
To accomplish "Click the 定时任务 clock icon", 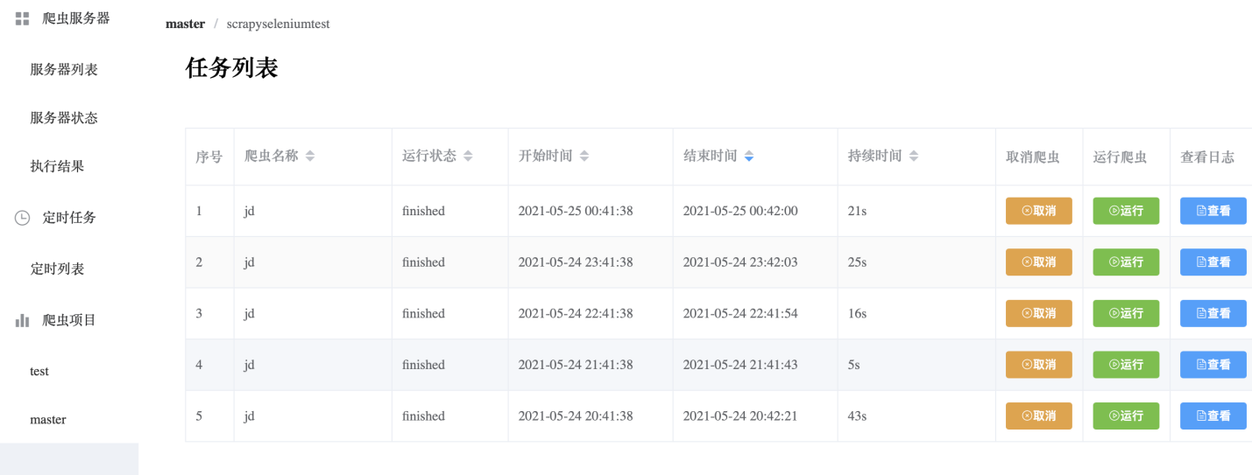I will (23, 218).
